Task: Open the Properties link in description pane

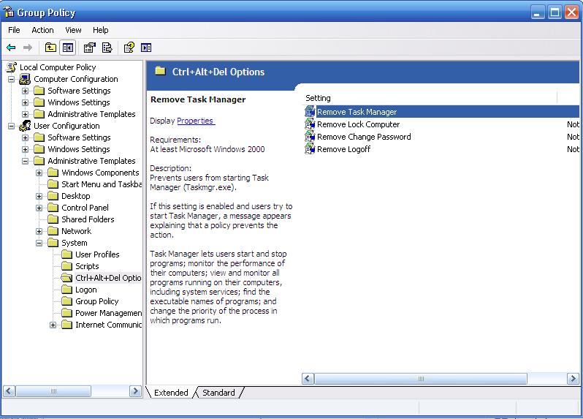Action: point(195,121)
